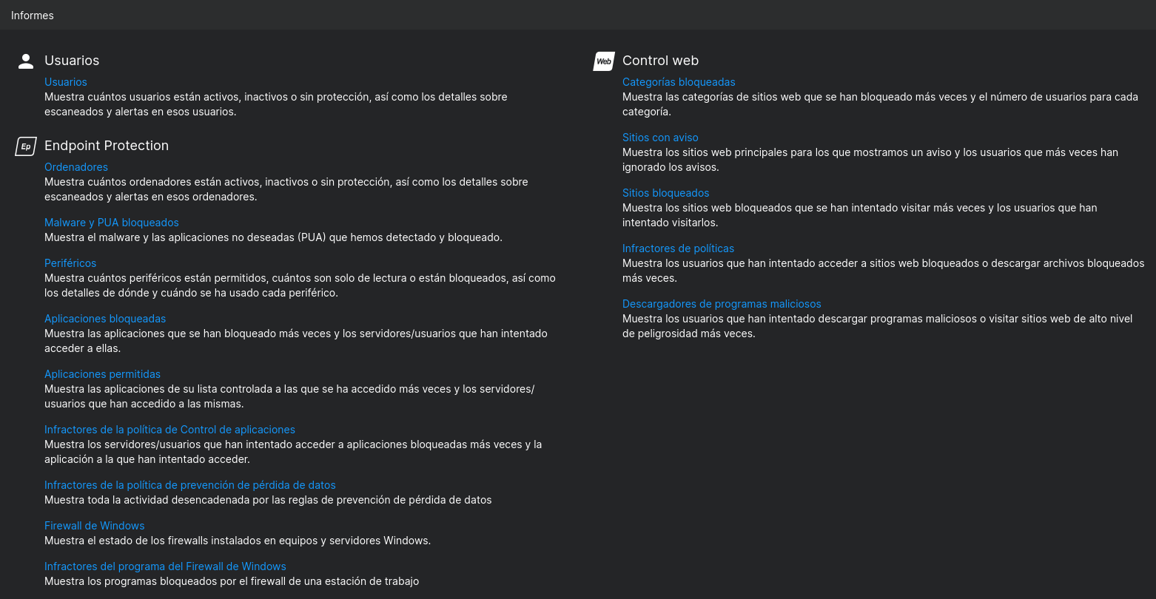Screen dimensions: 1156x599
Task: Open the Sitios con aviso report
Action: pos(660,138)
